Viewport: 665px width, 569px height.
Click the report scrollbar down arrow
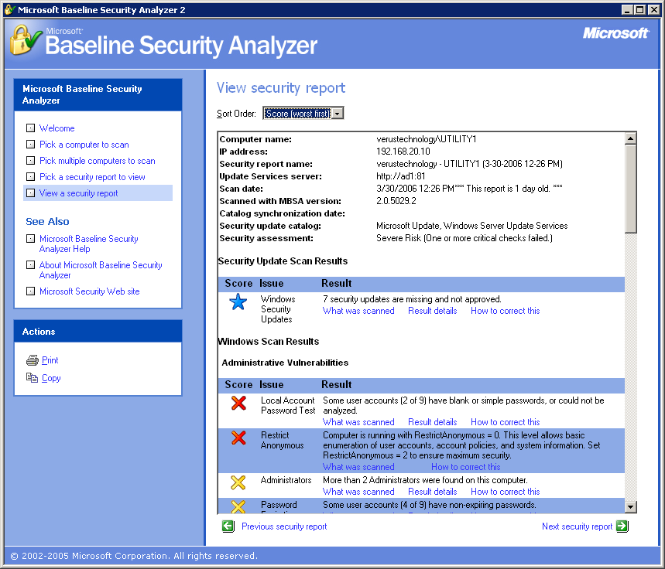[x=630, y=506]
